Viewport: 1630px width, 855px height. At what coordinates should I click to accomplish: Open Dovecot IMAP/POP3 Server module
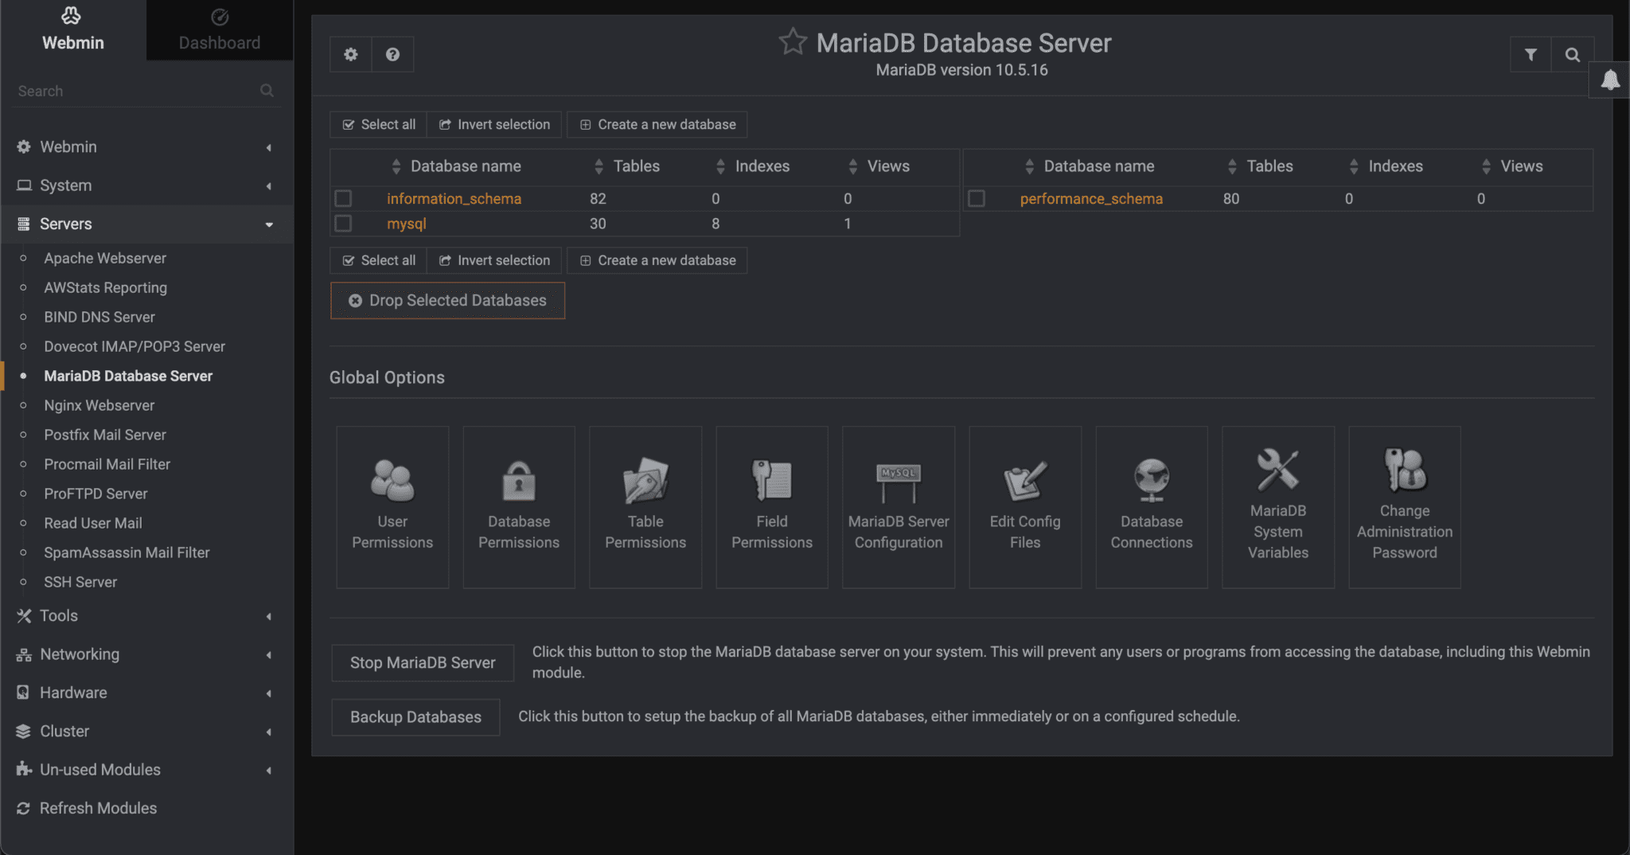(135, 346)
